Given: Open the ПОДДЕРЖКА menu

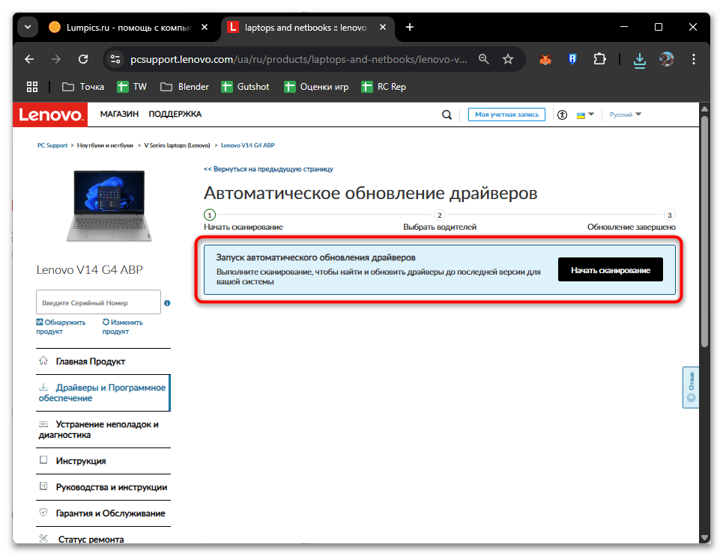Looking at the screenshot, I should [175, 114].
